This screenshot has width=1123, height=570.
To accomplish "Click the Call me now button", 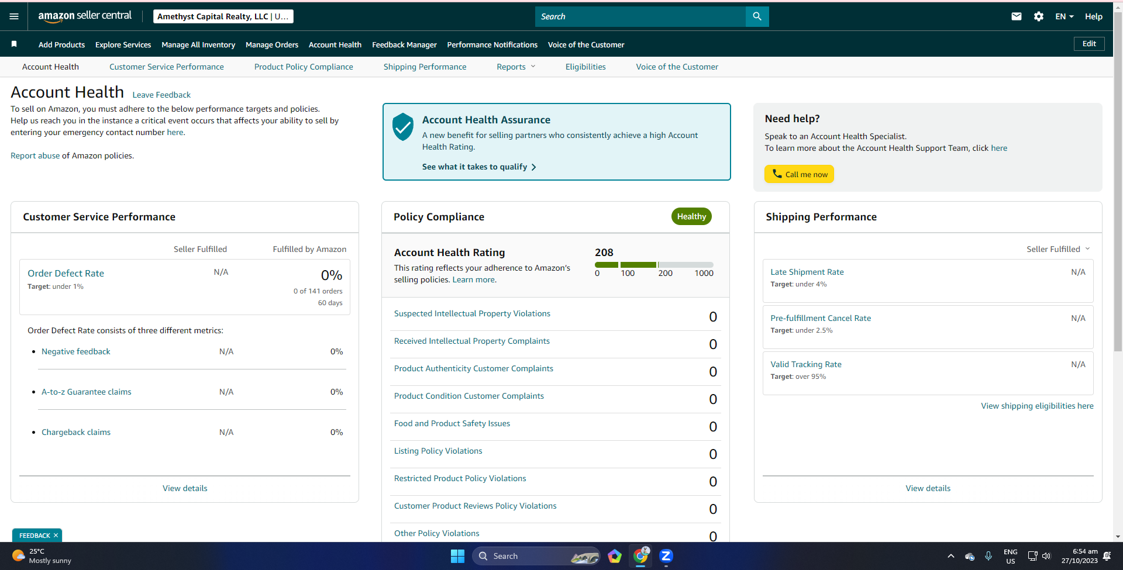I will pos(799,174).
